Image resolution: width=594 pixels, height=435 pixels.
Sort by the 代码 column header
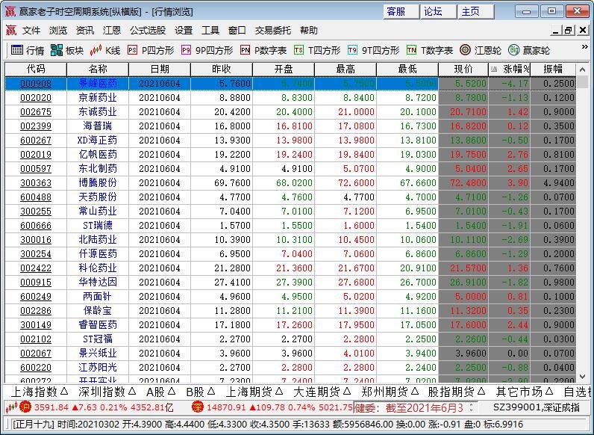[36, 69]
